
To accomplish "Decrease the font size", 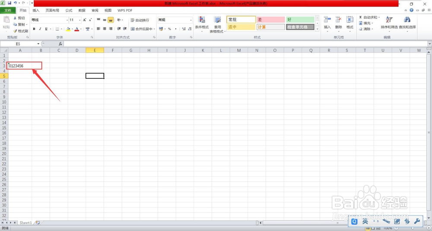I will pos(90,20).
